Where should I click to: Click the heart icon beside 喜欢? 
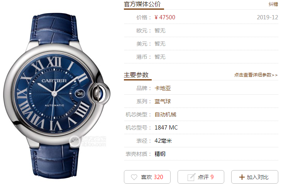coord(134,177)
